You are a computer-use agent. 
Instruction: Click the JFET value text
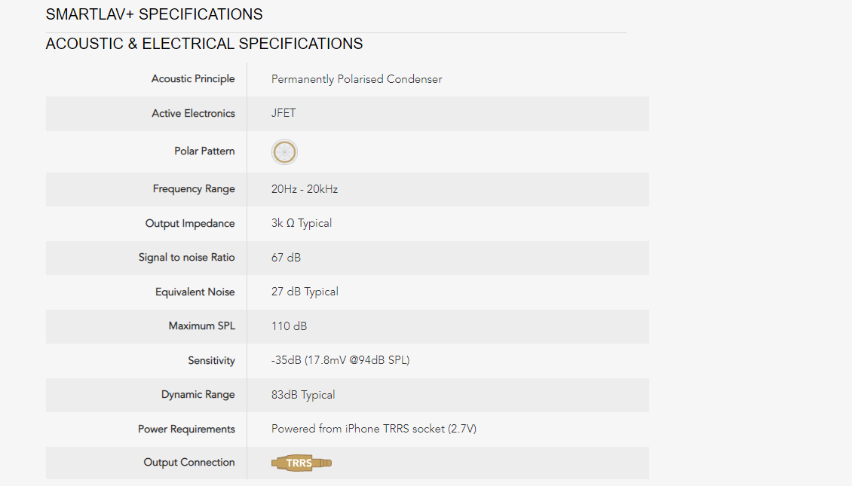point(283,113)
